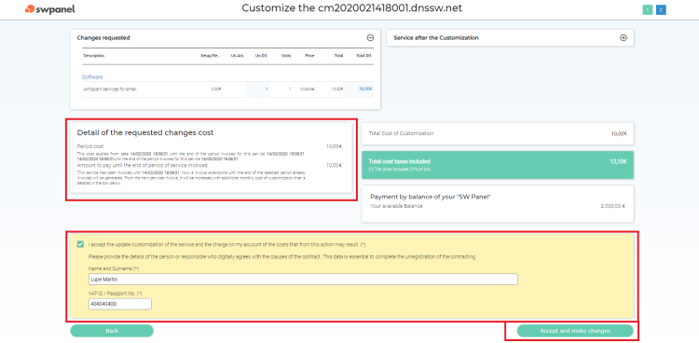Click the Total Dif. column header
Screen dimensions: 699x343
point(363,56)
